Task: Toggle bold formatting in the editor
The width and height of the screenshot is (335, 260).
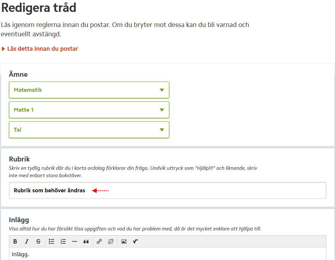Action: click(15, 241)
